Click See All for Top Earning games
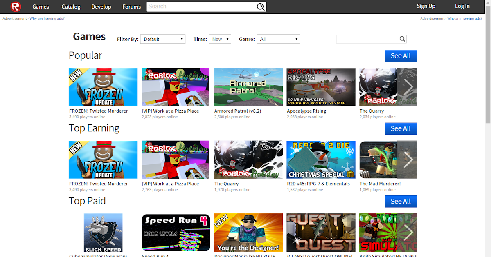Viewport: 491px width, 257px height. (x=401, y=128)
